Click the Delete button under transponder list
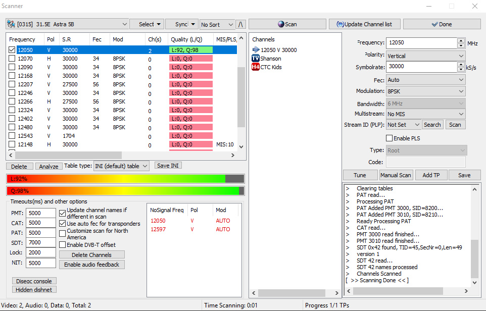 click(x=19, y=166)
